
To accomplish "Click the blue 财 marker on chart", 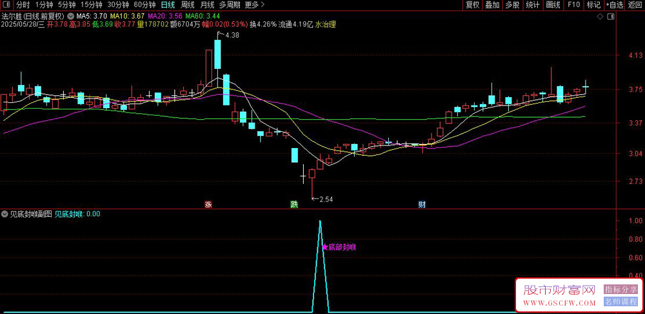I will pyautogui.click(x=422, y=205).
